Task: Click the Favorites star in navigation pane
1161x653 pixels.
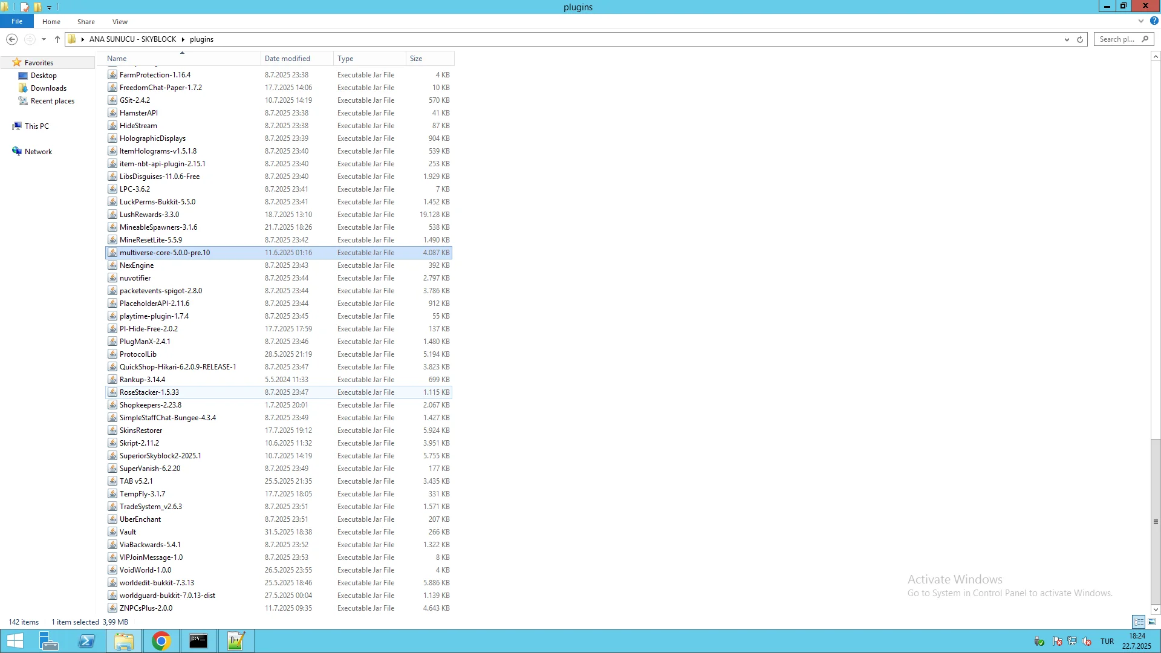Action: click(x=17, y=63)
